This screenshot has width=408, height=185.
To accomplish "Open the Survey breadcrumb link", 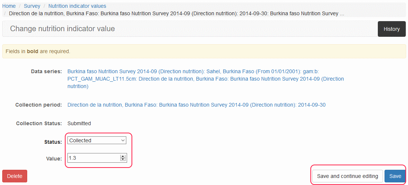I will coord(32,6).
